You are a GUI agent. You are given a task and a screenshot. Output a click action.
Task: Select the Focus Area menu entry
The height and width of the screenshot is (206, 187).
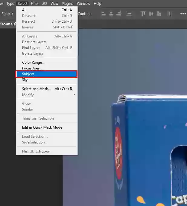pyautogui.click(x=32, y=68)
